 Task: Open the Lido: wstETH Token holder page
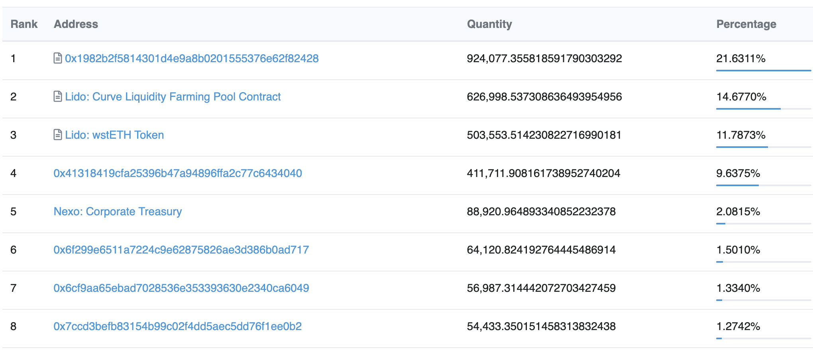[114, 135]
